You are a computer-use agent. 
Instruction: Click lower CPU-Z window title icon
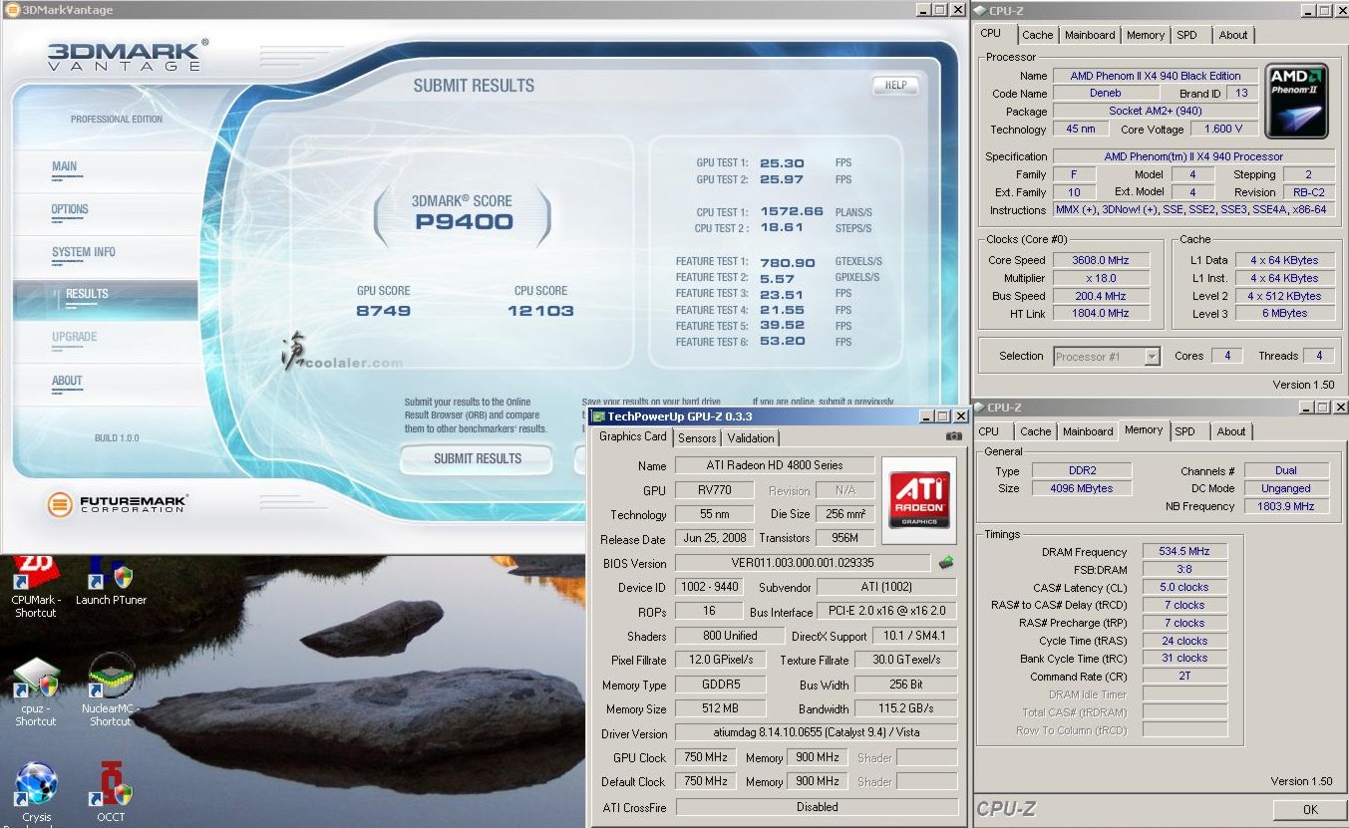click(980, 408)
